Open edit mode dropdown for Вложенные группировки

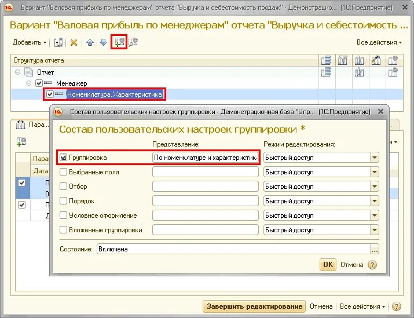click(x=375, y=231)
